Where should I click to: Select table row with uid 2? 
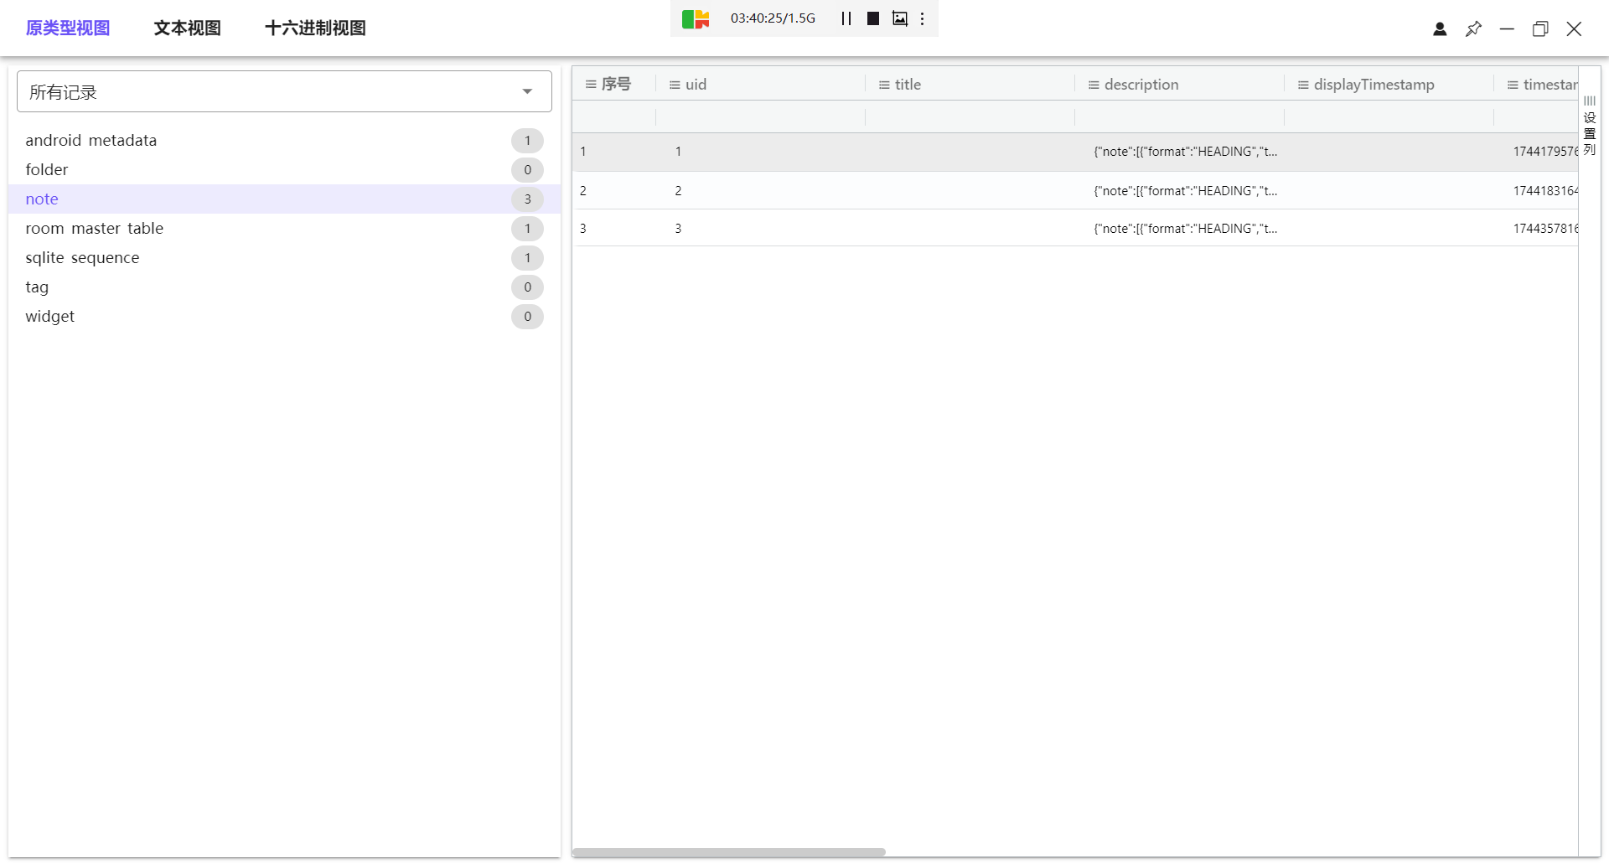pos(838,191)
